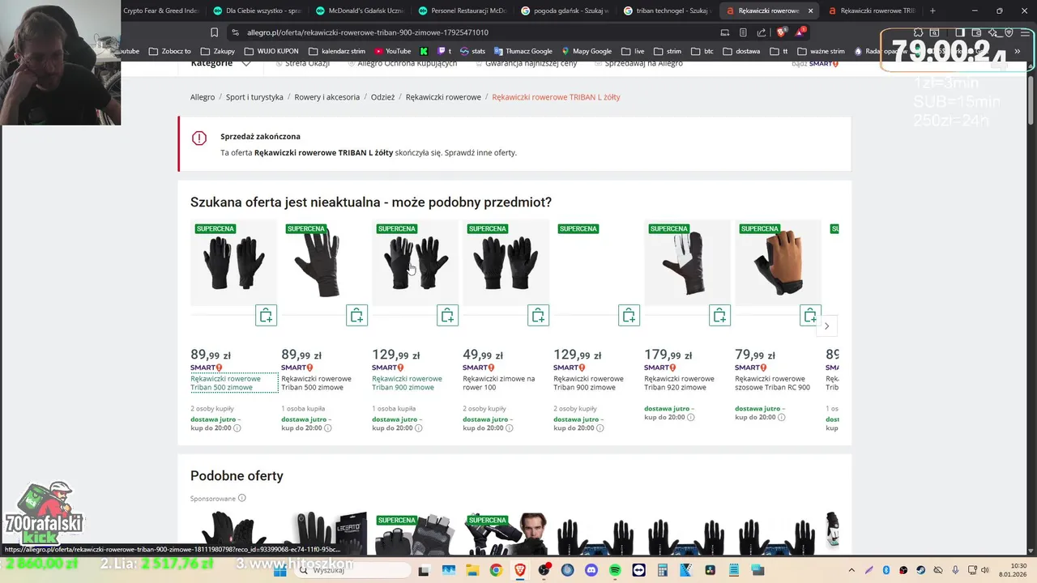Add Triban 500 zimowe gloves (1 osoba kupiła) to cart
This screenshot has height=583, width=1037.
pyautogui.click(x=356, y=315)
